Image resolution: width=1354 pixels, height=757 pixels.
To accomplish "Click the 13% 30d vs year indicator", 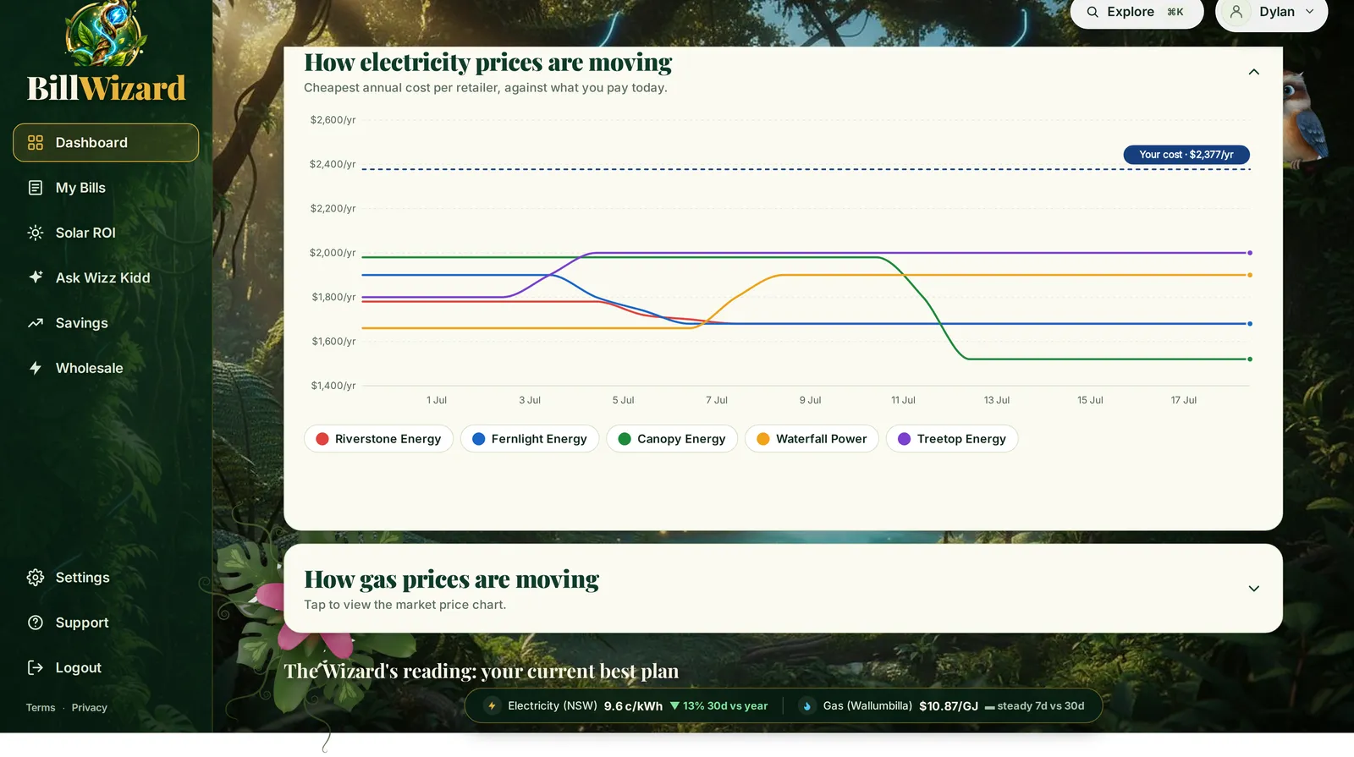I will 719,706.
